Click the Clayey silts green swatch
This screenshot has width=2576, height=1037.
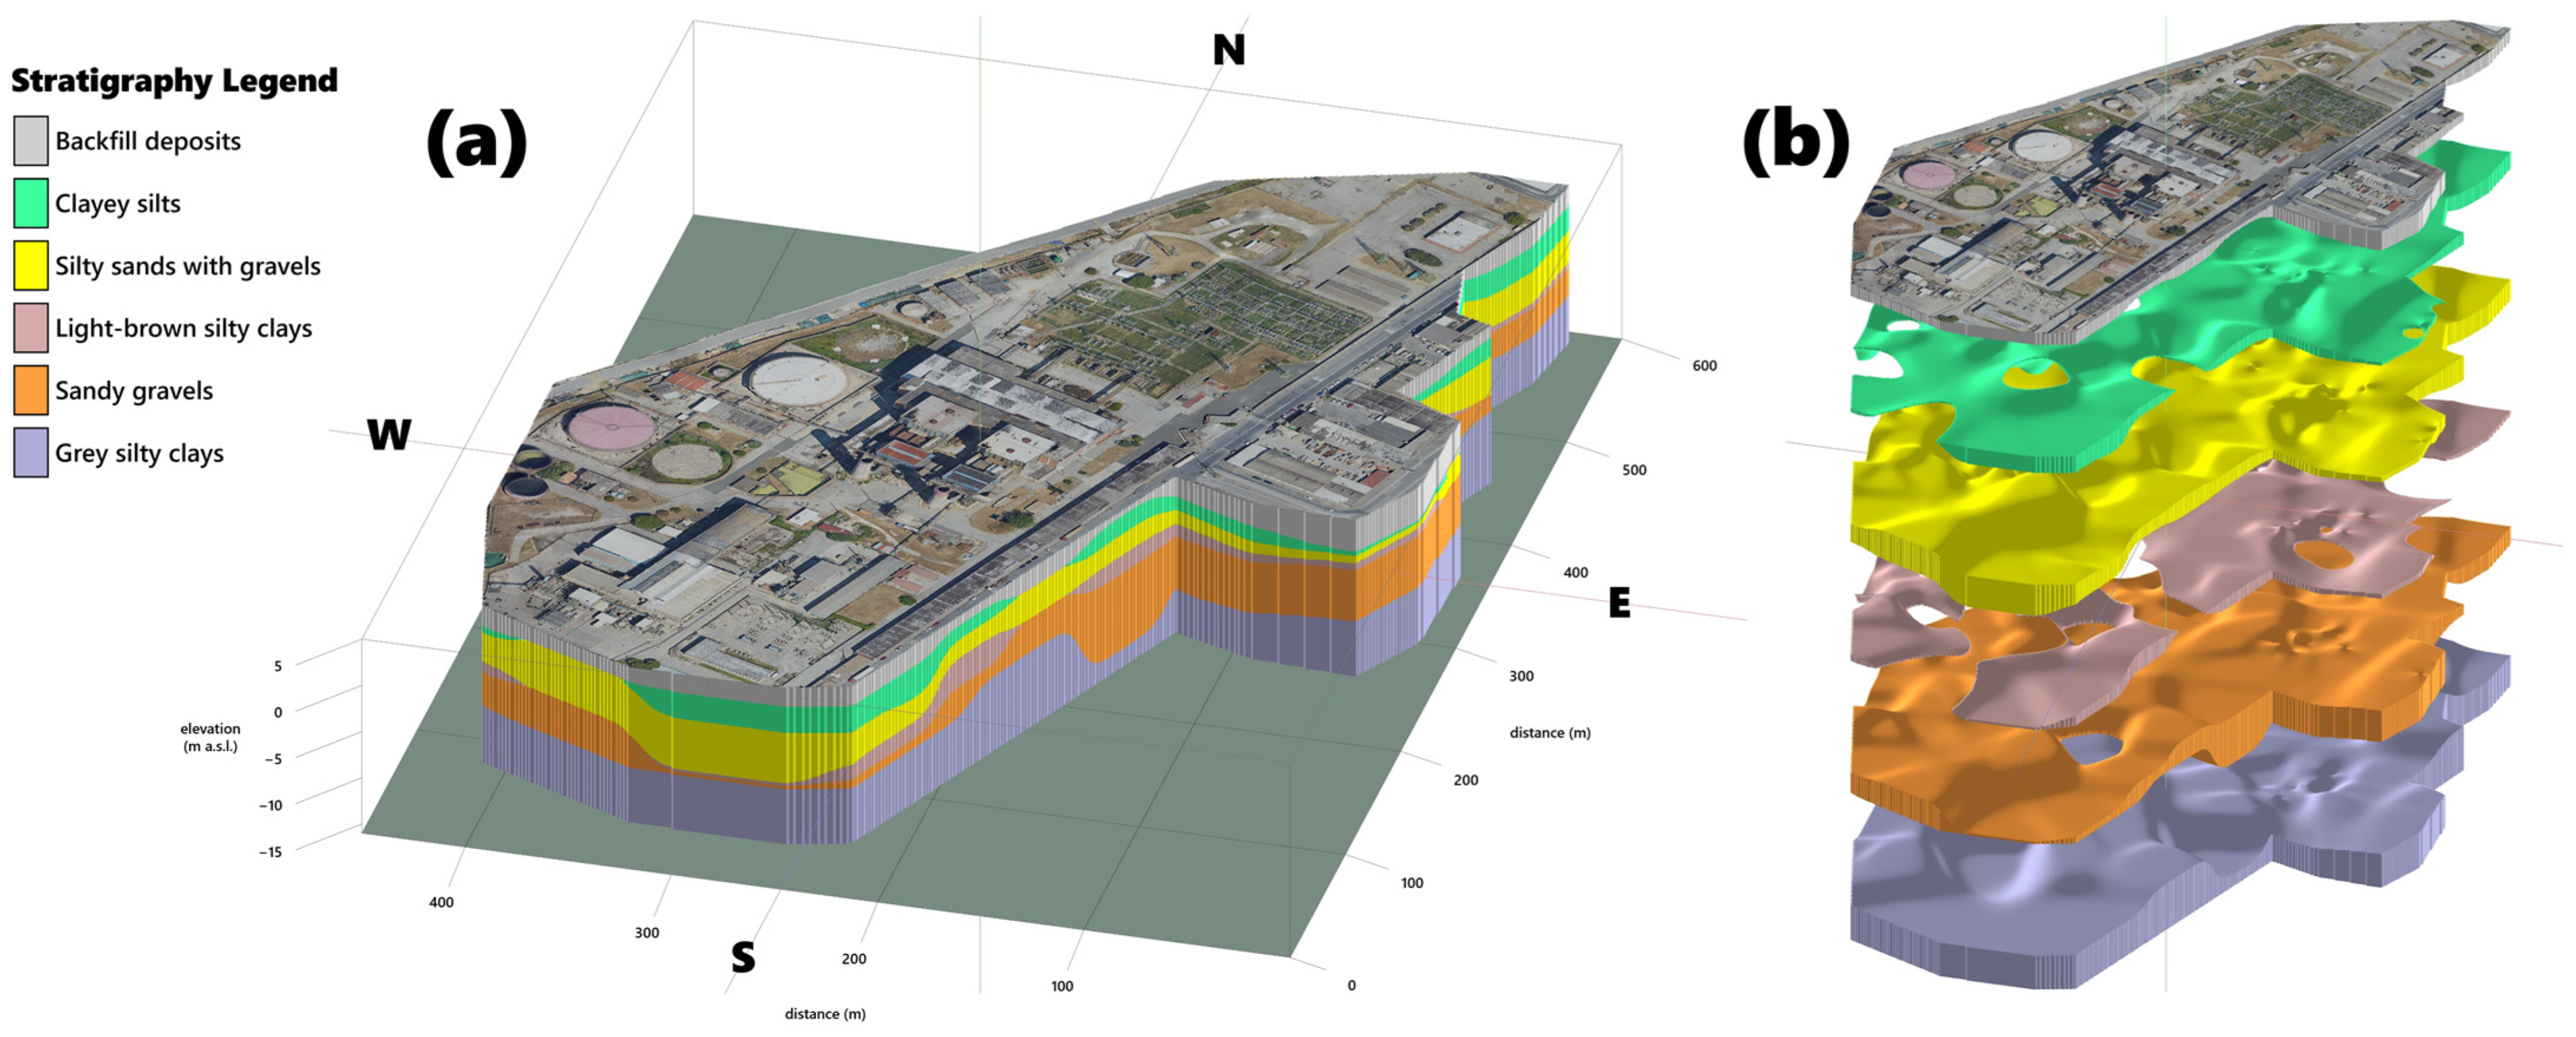click(31, 204)
